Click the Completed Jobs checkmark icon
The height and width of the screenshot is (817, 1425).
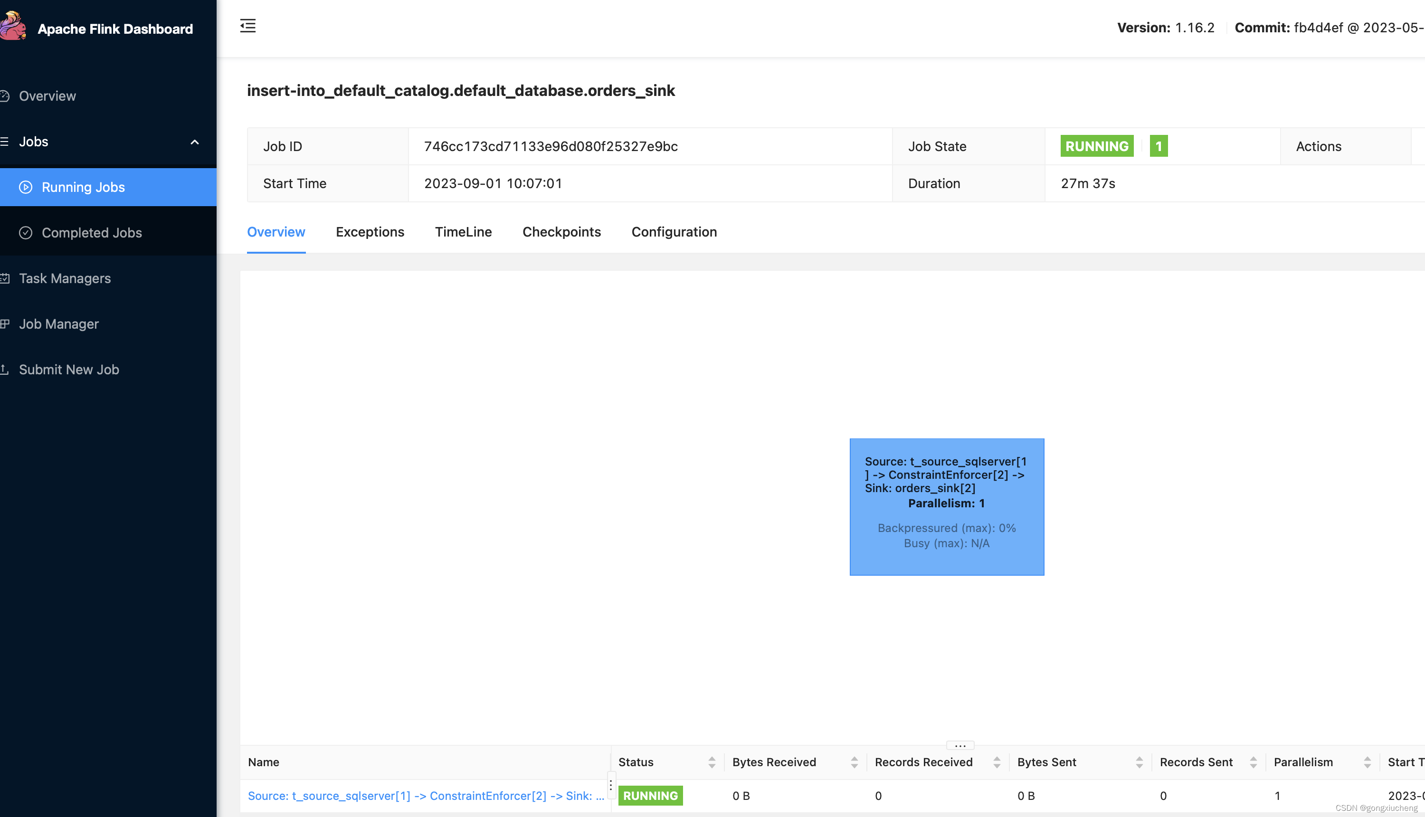tap(26, 232)
